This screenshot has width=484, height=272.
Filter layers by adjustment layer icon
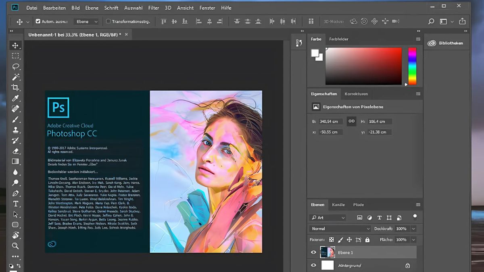pos(369,218)
